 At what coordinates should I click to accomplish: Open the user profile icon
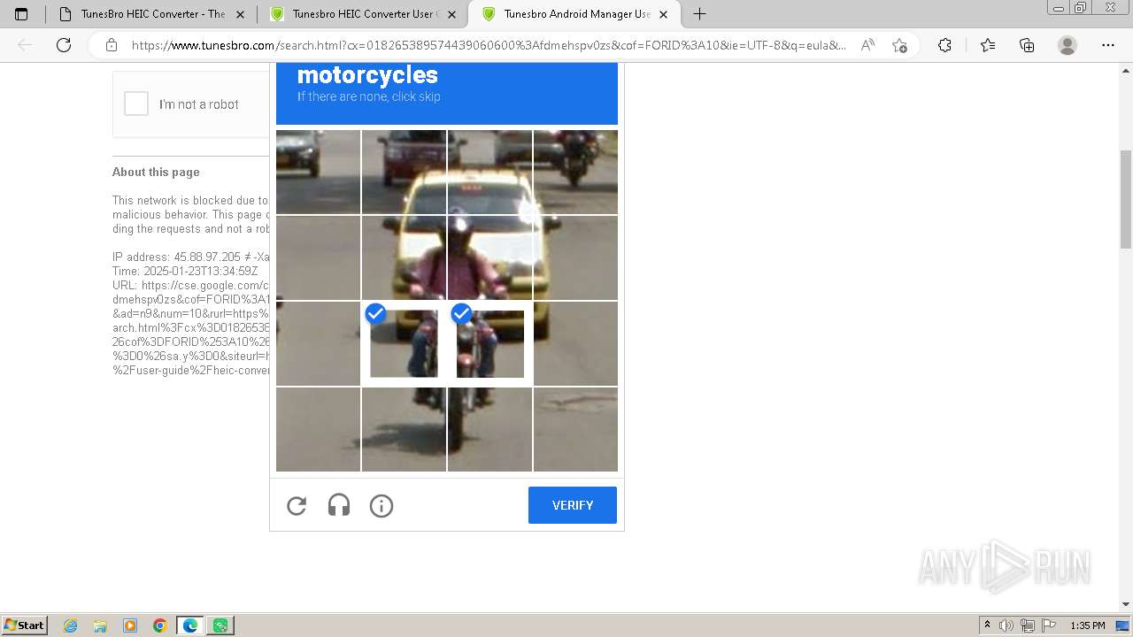click(1067, 45)
